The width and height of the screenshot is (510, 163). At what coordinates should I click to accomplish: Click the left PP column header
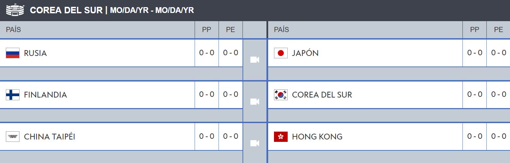(207, 30)
